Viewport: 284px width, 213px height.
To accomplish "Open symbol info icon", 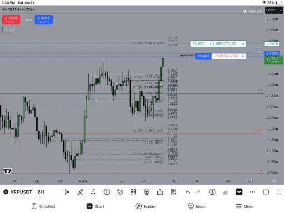I will (212, 192).
